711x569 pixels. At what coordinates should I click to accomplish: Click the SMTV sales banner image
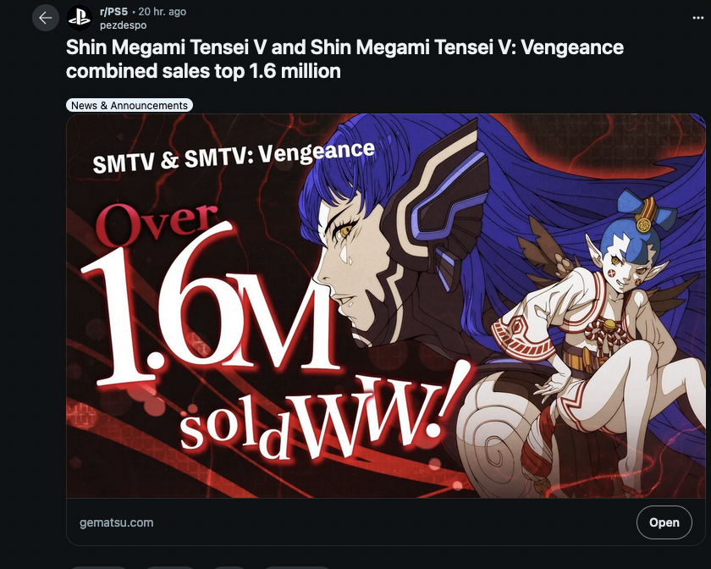[386, 306]
